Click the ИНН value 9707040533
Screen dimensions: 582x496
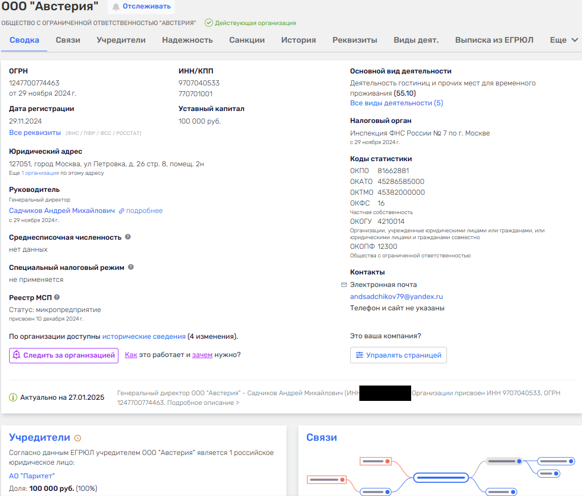pyautogui.click(x=199, y=83)
